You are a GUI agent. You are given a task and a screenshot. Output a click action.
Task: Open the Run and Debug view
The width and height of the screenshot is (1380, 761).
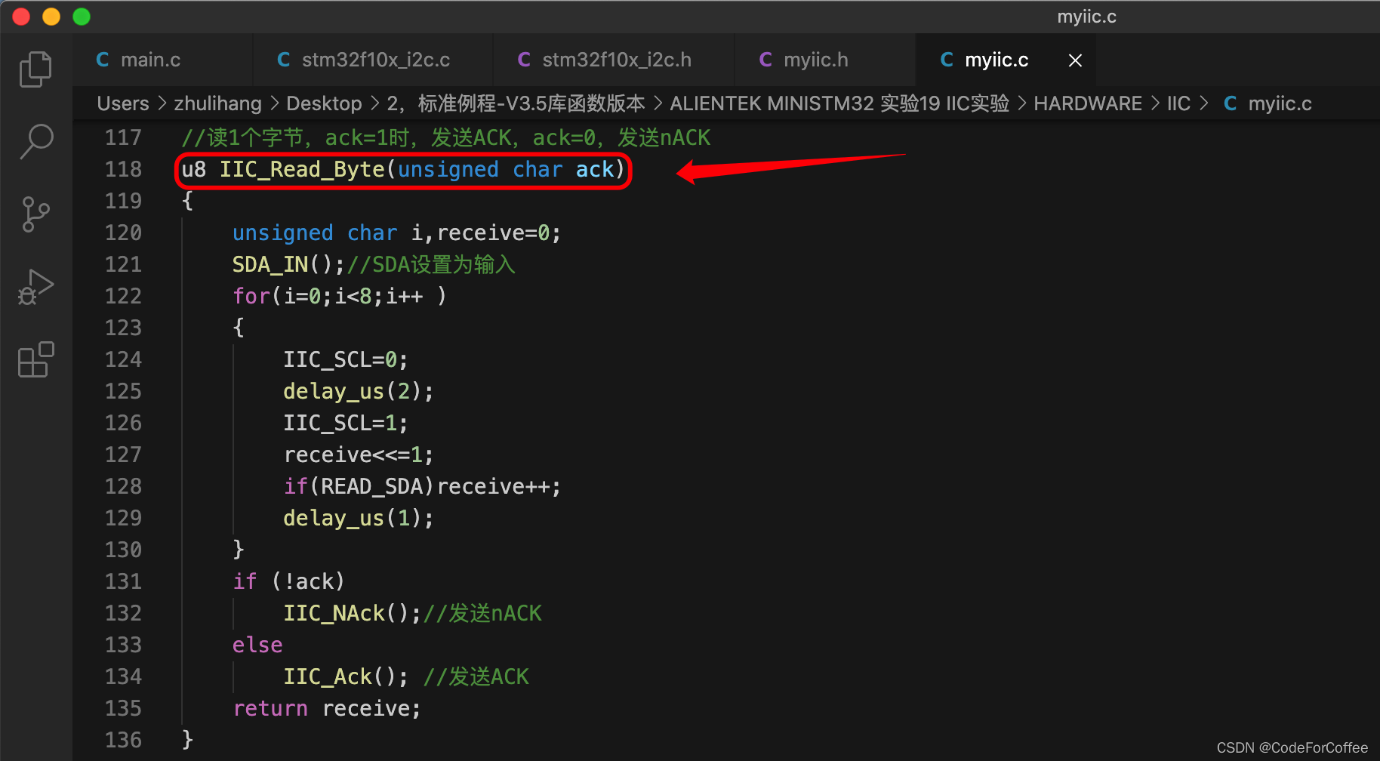tap(35, 288)
